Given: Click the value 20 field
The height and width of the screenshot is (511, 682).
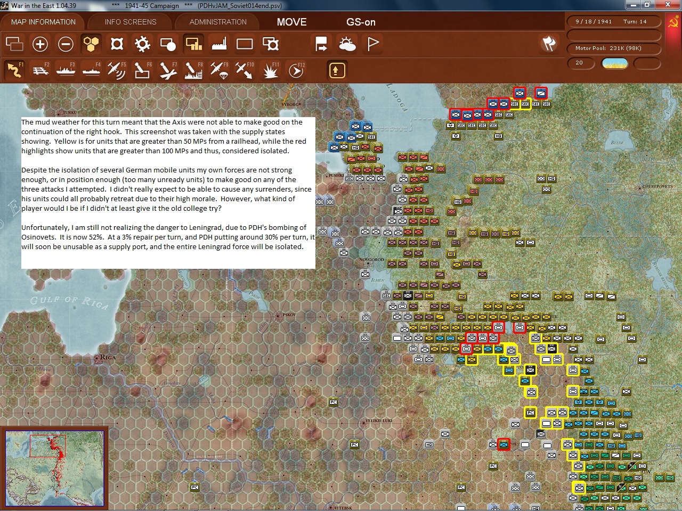Looking at the screenshot, I should point(581,63).
